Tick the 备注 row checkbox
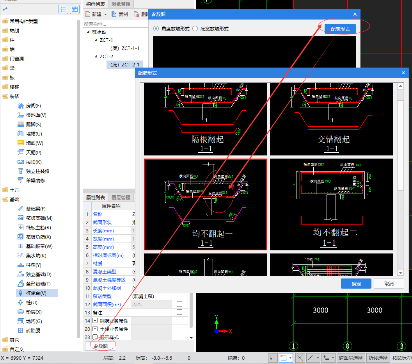This screenshot has width=412, height=364. (x=179, y=312)
